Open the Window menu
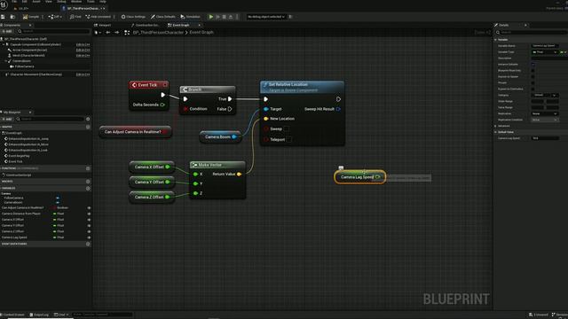568x319 pixels. click(x=76, y=2)
